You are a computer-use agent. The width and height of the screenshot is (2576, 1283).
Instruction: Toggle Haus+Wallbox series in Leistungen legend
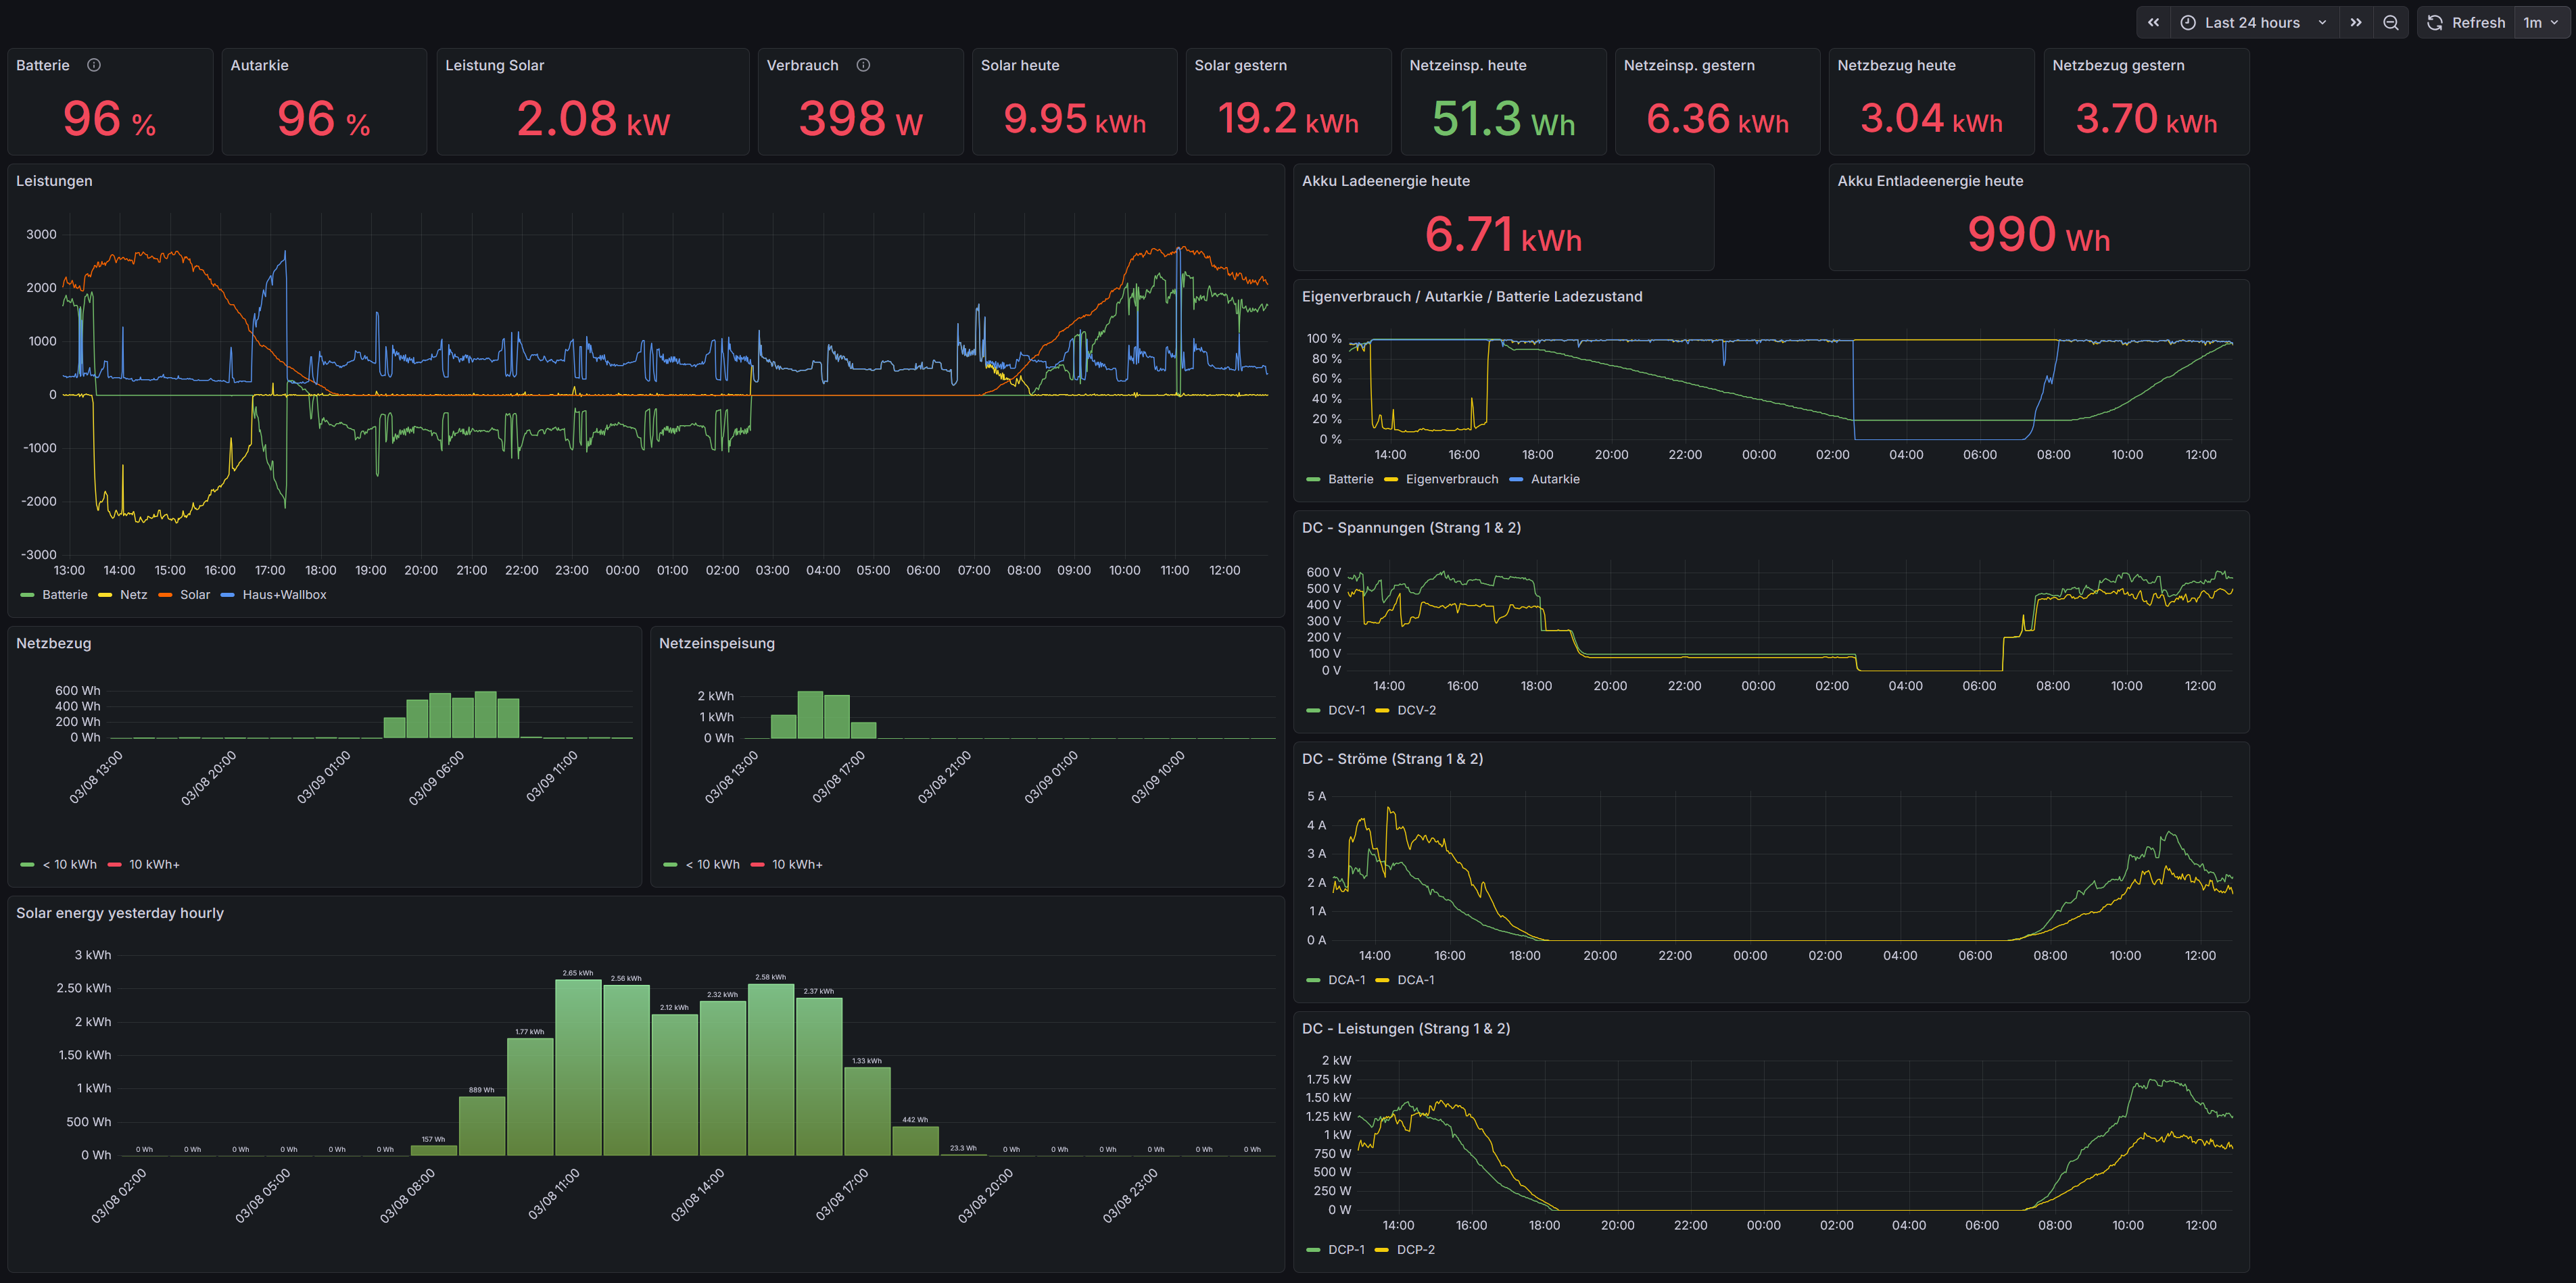pyautogui.click(x=284, y=595)
